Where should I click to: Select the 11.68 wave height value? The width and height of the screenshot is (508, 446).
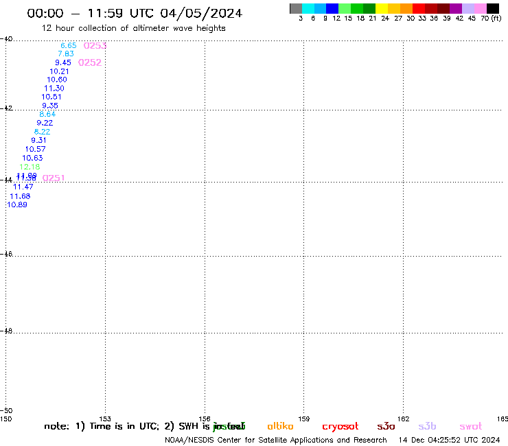(20, 196)
